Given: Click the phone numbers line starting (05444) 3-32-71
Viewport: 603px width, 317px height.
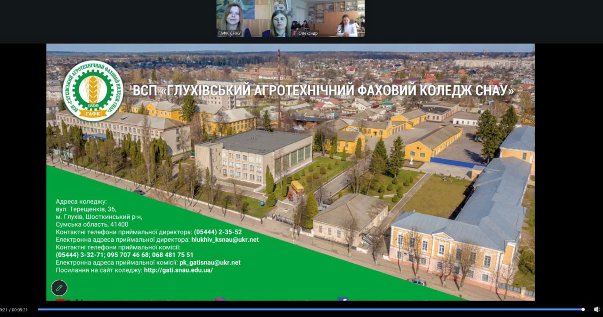Looking at the screenshot, I should point(124,255).
